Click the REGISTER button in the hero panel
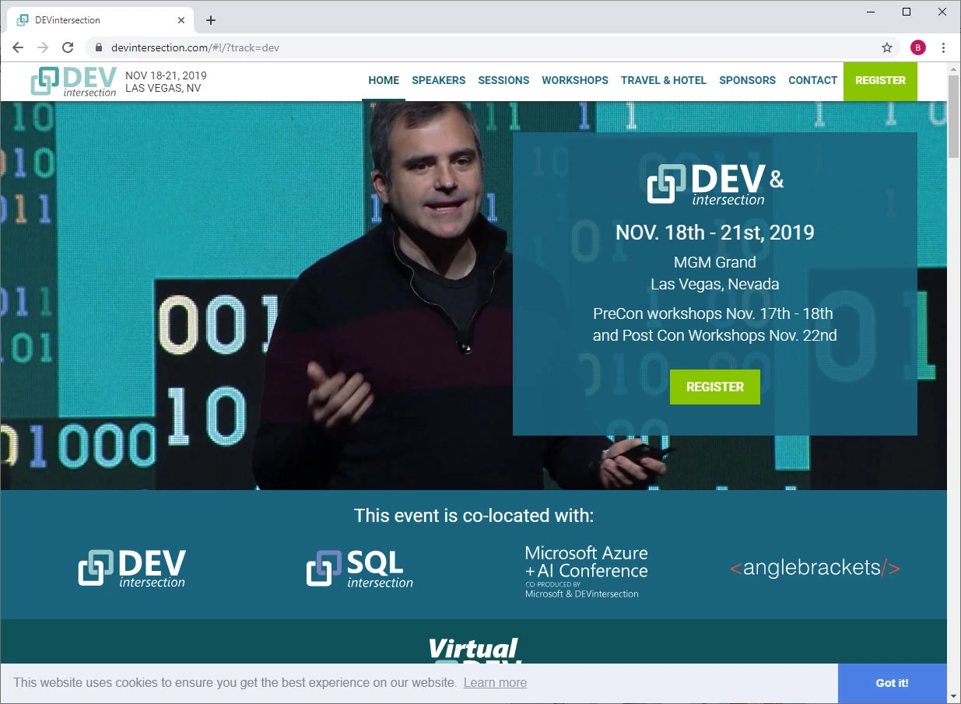 point(715,387)
